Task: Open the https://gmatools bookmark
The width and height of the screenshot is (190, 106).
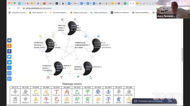Action: click(100, 12)
